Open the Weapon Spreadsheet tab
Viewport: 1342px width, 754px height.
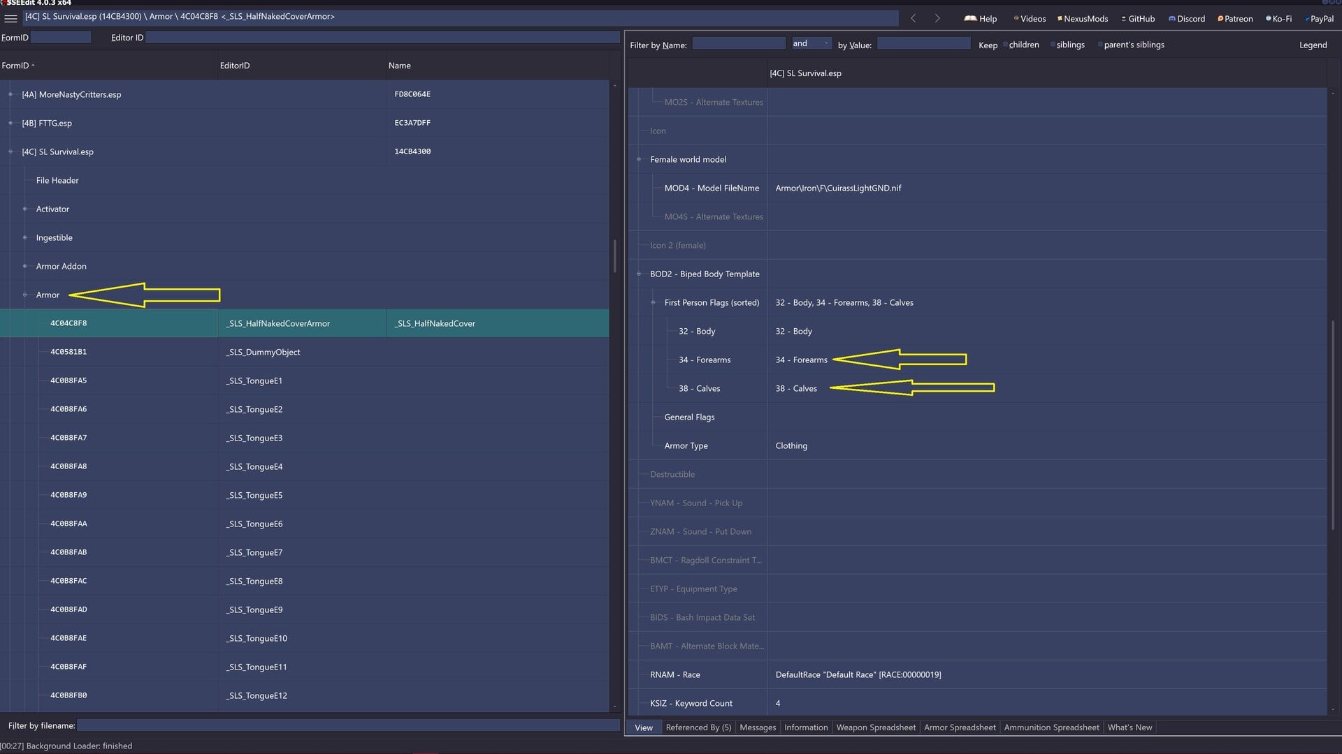876,727
